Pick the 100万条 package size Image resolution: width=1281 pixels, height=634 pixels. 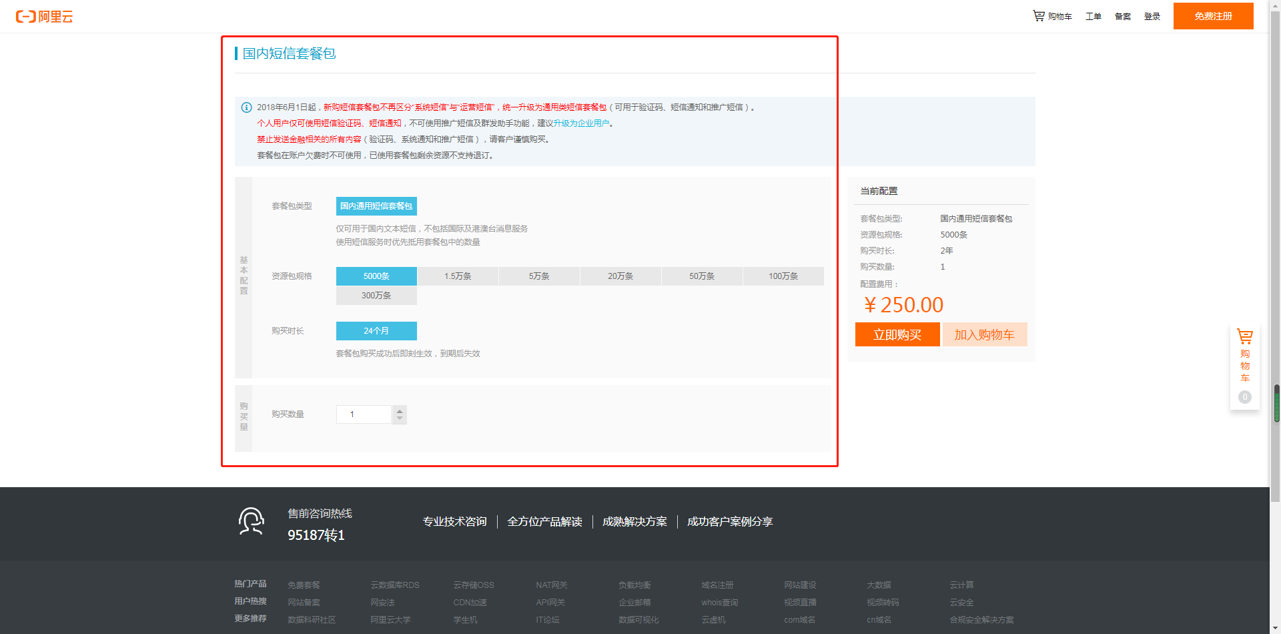tap(783, 276)
